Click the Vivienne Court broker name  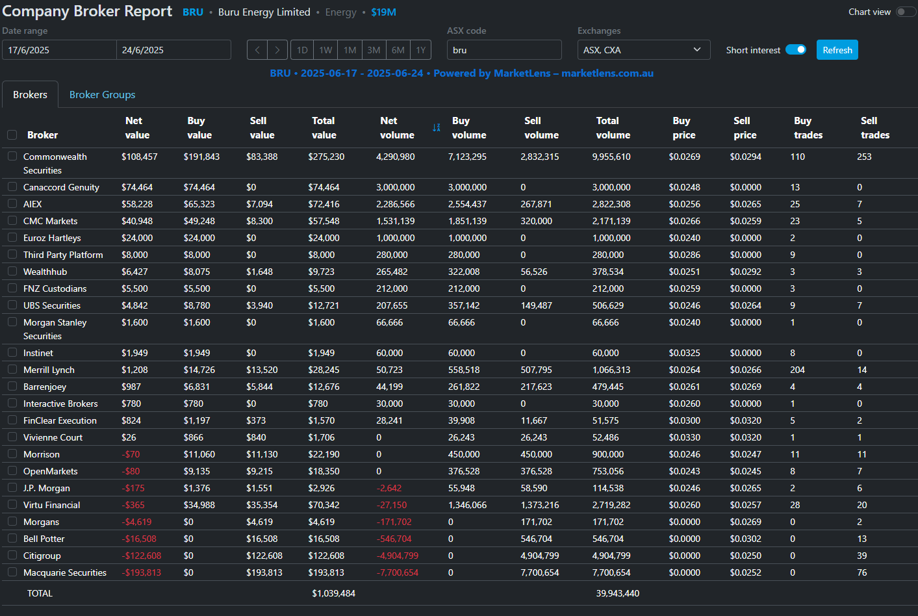click(53, 437)
